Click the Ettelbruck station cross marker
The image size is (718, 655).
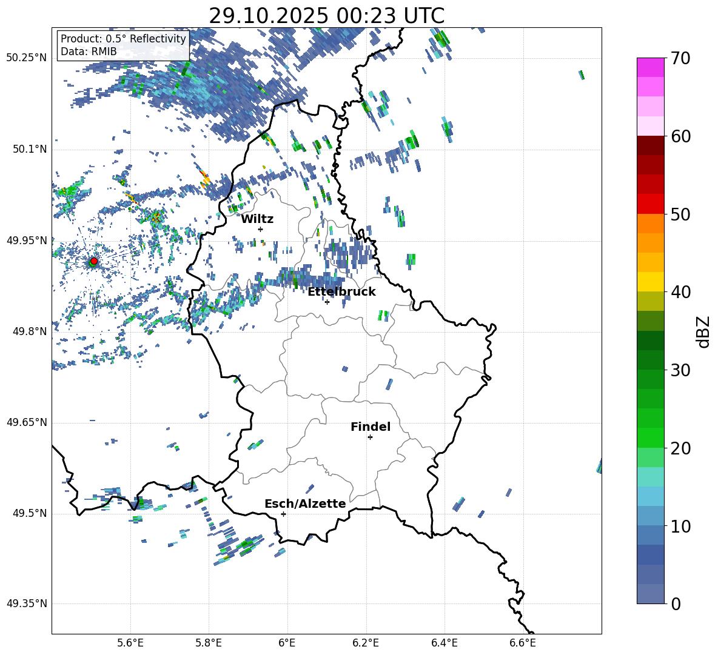(x=327, y=302)
